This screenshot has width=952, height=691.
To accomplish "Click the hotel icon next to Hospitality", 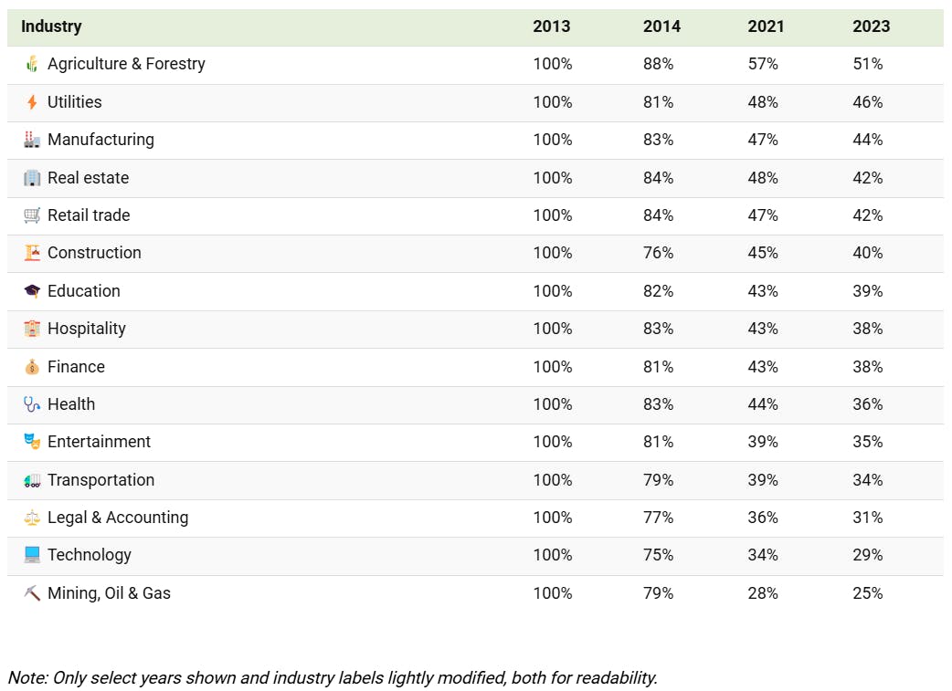I will tap(32, 329).
